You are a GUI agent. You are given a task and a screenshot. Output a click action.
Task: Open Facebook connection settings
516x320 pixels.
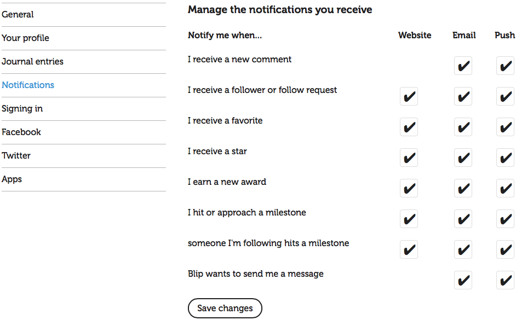click(x=21, y=132)
